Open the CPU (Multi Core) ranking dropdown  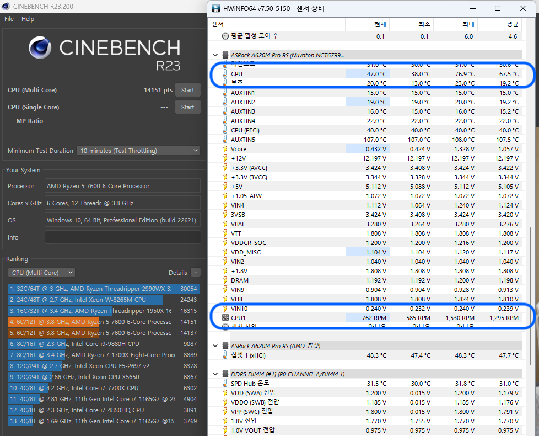tap(41, 273)
